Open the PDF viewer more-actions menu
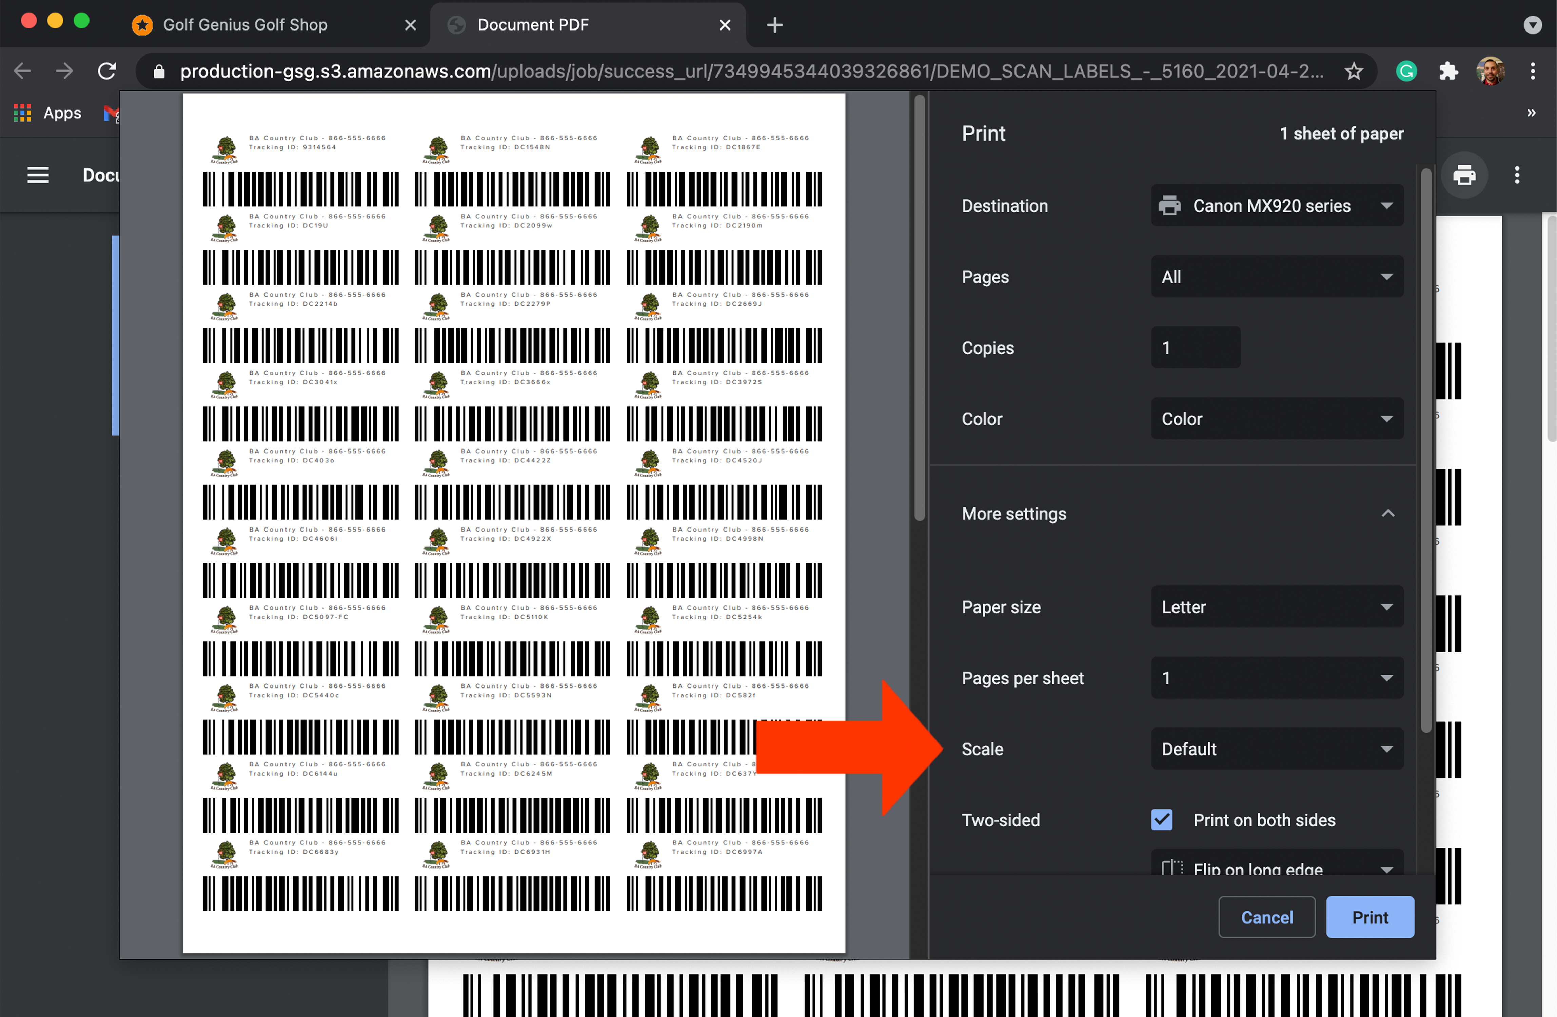Image resolution: width=1557 pixels, height=1017 pixels. (x=1517, y=175)
